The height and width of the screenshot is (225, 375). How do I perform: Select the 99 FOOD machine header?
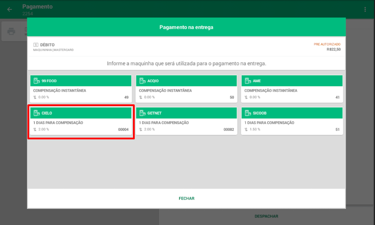coord(81,81)
